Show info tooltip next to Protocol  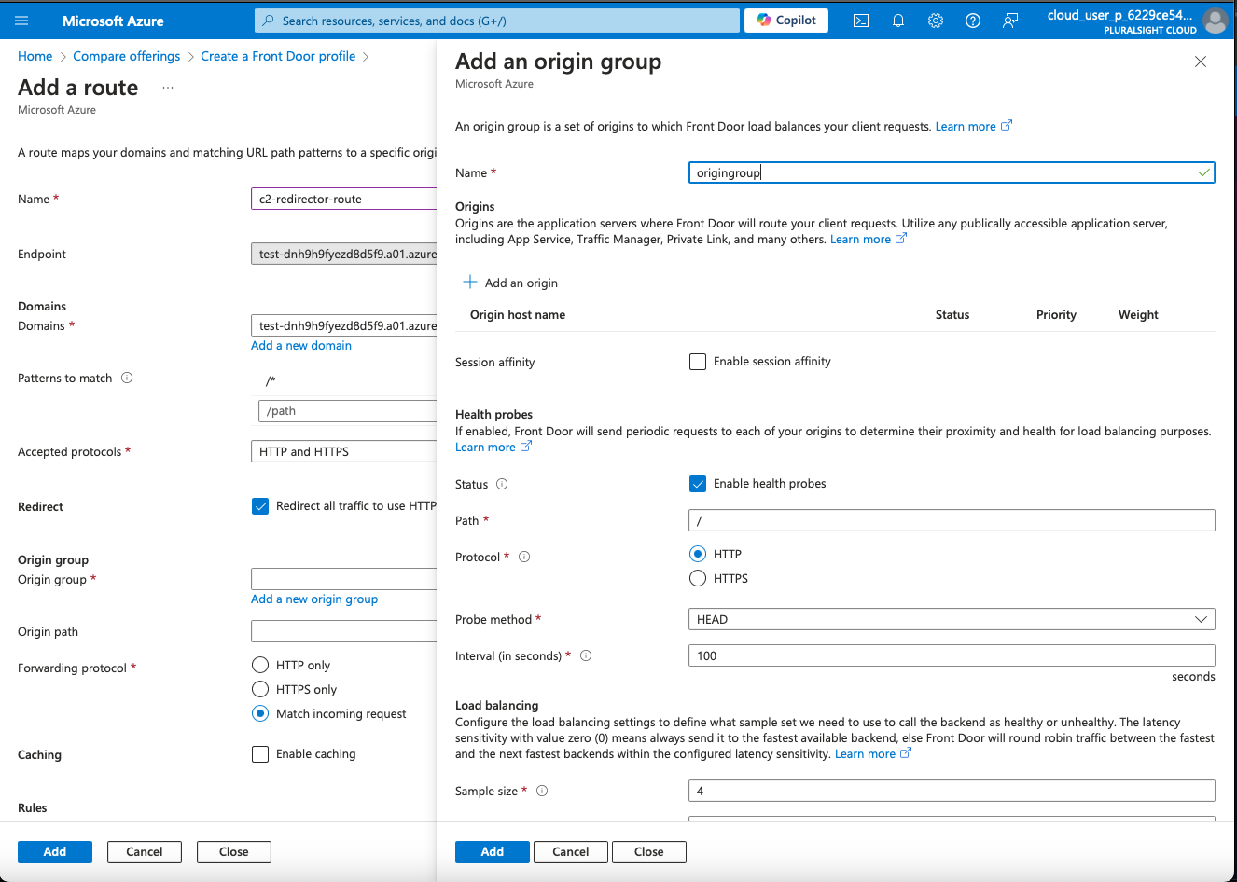[x=524, y=557]
